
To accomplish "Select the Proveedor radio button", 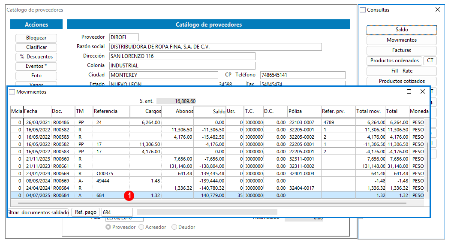I will point(108,227).
